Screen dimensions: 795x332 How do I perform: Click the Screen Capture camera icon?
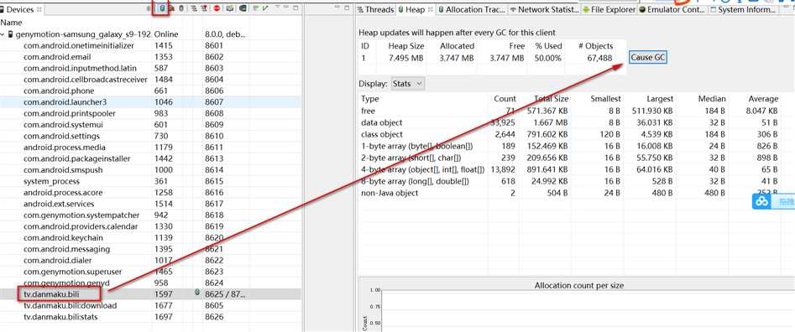click(x=230, y=8)
